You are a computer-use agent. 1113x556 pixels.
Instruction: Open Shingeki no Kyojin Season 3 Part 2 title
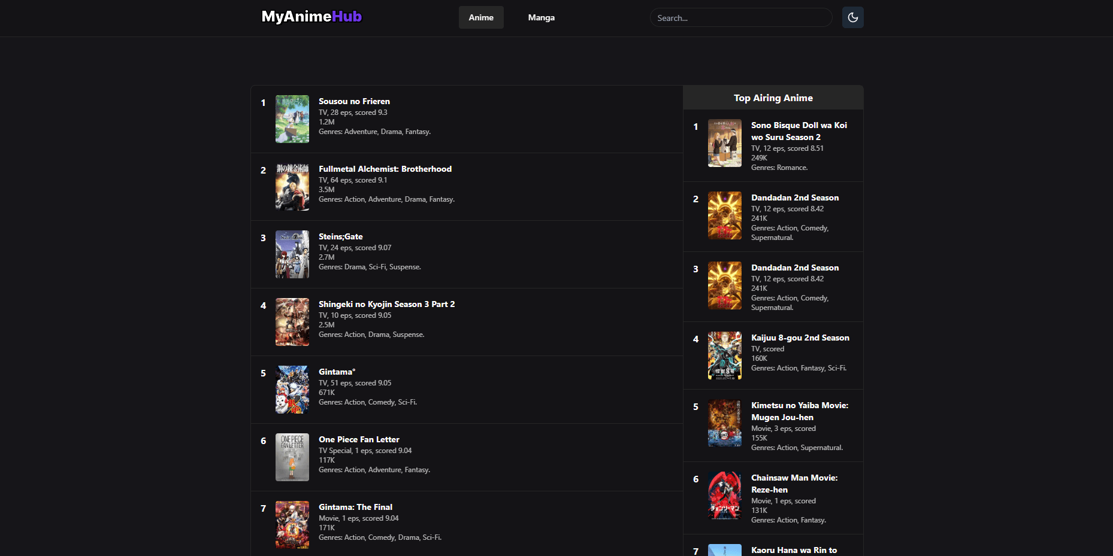click(x=386, y=304)
